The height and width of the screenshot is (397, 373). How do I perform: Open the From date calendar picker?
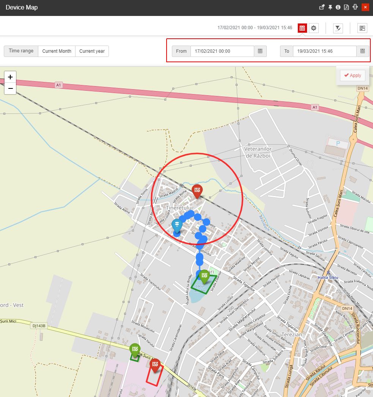pyautogui.click(x=260, y=51)
